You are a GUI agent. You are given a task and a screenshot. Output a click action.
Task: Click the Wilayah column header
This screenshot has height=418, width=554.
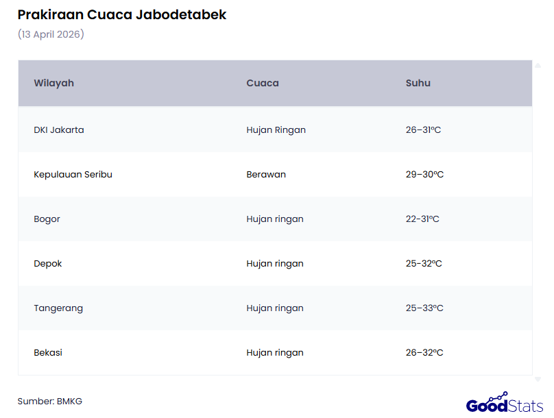54,83
